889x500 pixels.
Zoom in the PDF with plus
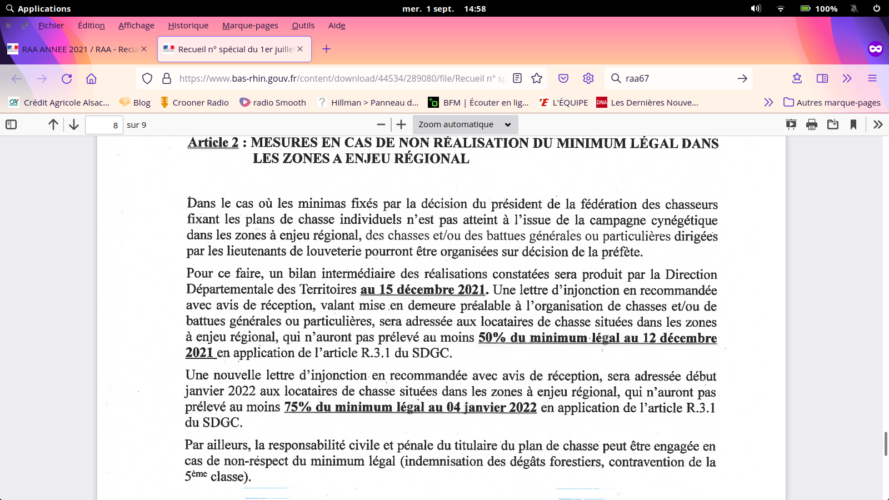tap(401, 124)
